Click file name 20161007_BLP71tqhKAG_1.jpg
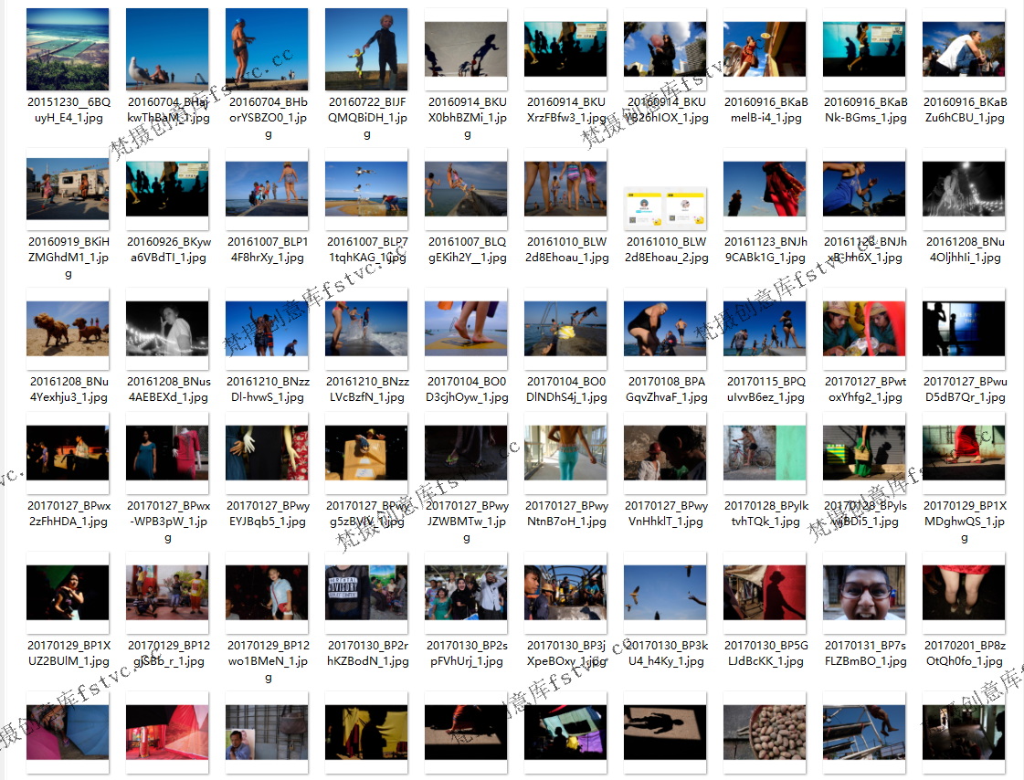1024x780 pixels. [x=367, y=249]
